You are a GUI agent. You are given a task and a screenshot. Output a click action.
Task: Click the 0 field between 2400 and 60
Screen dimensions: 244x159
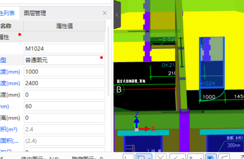coord(64,95)
